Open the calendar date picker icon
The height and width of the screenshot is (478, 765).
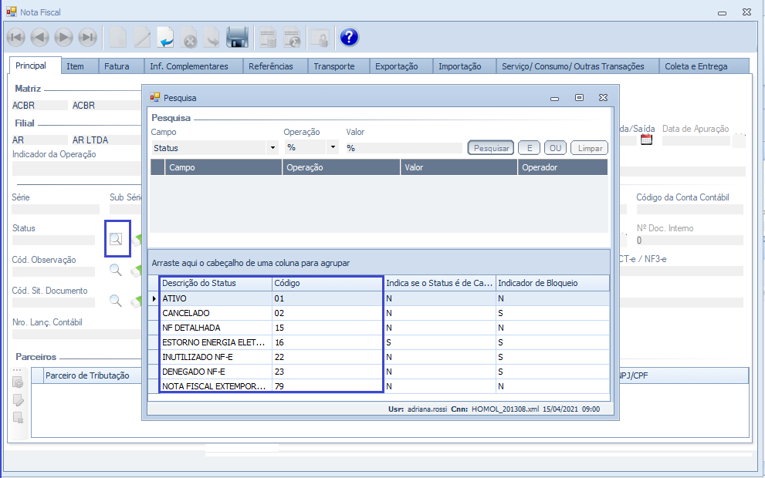click(x=647, y=140)
